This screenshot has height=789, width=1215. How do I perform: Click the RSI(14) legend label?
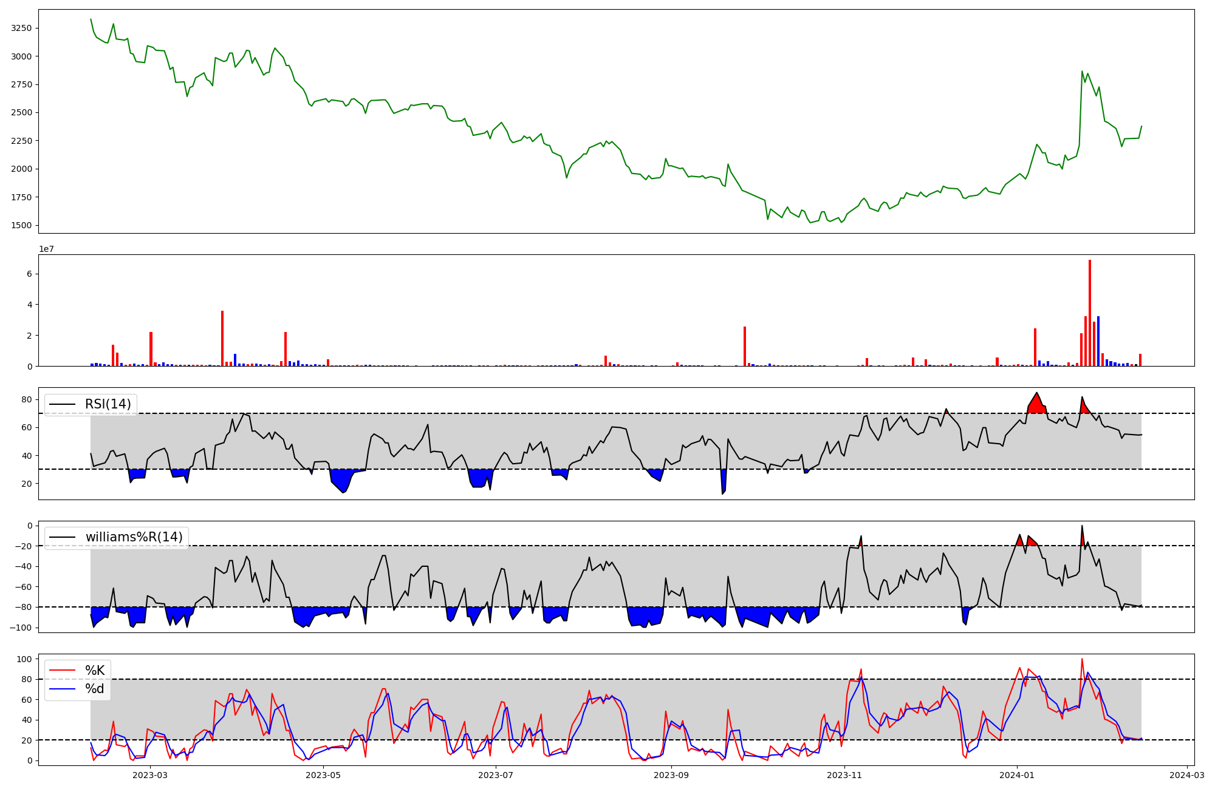click(x=108, y=404)
